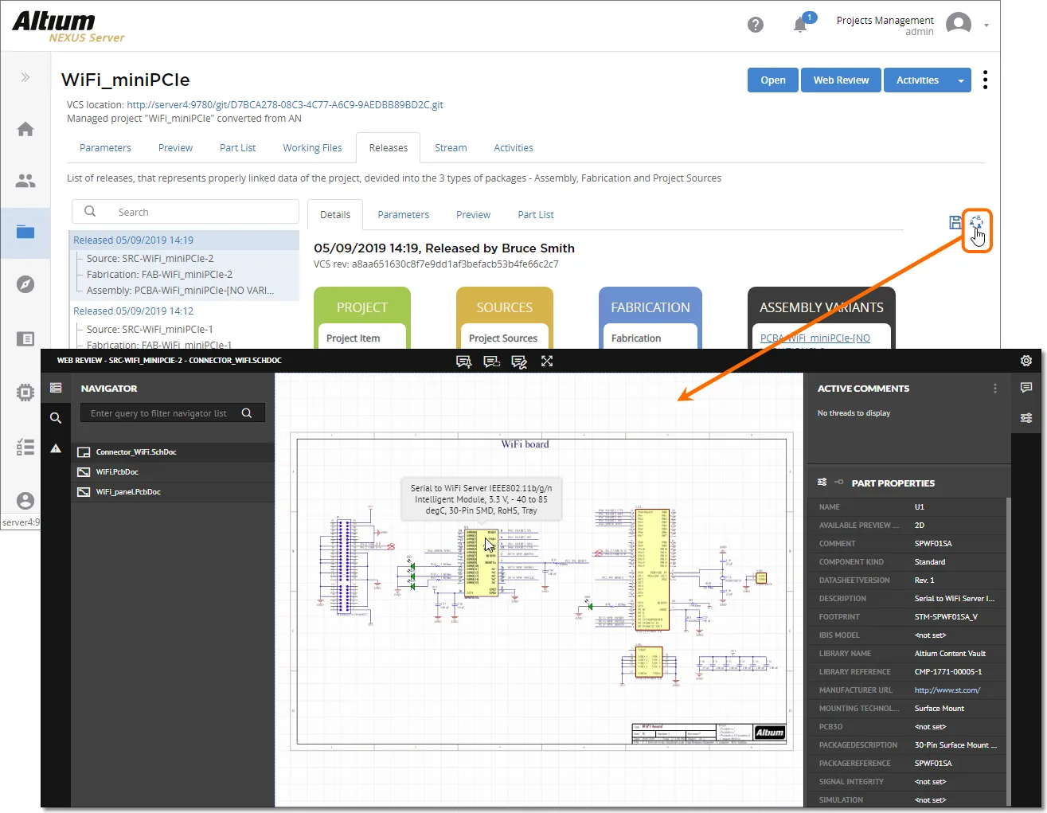Expand the Activities dropdown arrow
1047x813 pixels.
(x=961, y=80)
